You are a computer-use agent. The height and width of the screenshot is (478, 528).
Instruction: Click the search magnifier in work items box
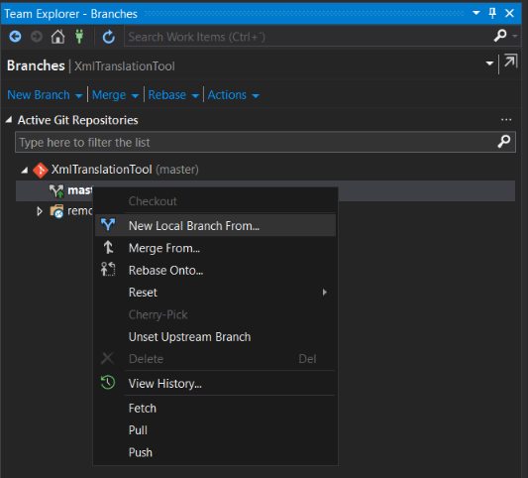pos(500,35)
